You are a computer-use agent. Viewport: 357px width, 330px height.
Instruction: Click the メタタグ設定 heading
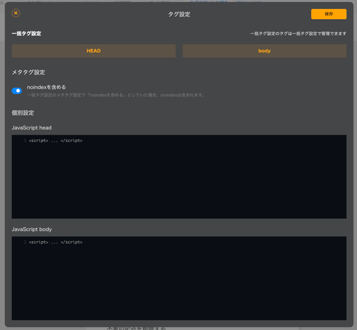click(28, 72)
